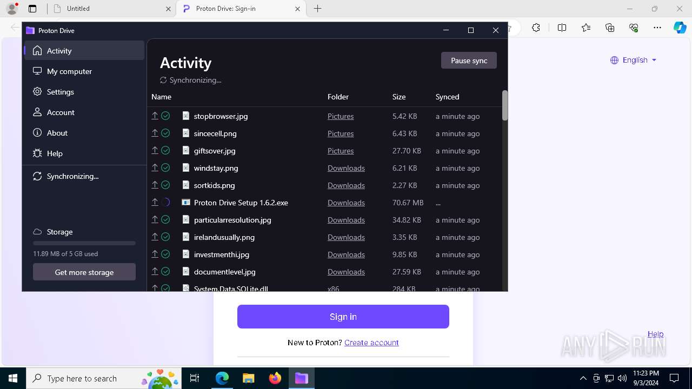Click the storage usage progress bar
This screenshot has height=389, width=692.
coord(84,243)
